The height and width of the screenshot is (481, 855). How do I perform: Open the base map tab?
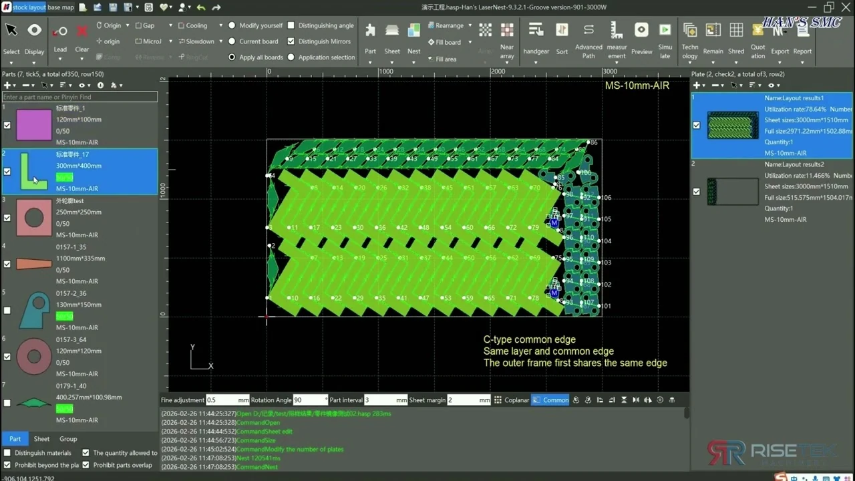[x=61, y=7]
